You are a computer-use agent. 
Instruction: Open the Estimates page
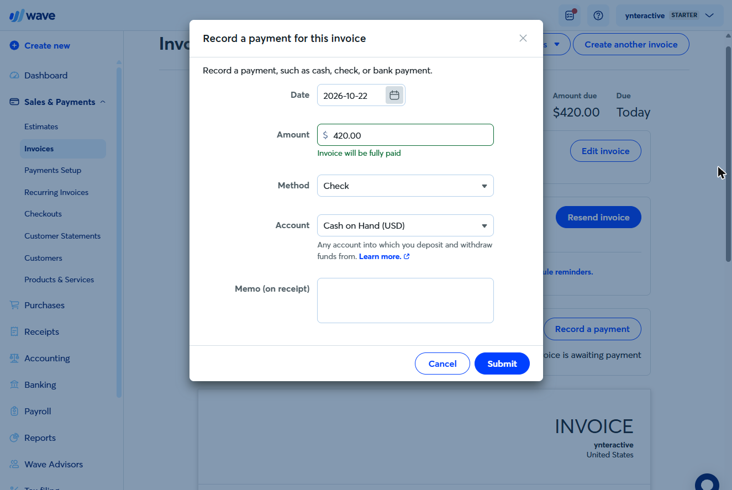pos(41,127)
